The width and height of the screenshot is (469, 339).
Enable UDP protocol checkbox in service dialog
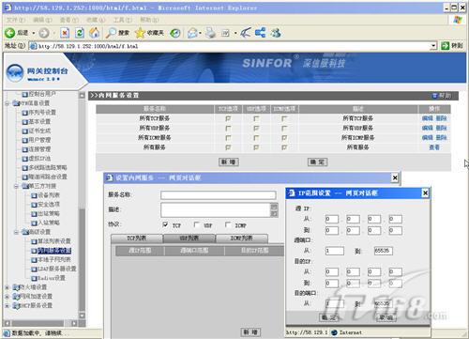coord(196,224)
